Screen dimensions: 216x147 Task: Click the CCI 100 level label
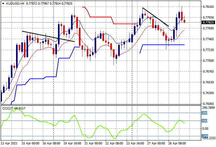[x=205, y=121]
